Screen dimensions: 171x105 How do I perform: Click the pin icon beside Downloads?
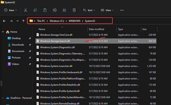[30, 45]
